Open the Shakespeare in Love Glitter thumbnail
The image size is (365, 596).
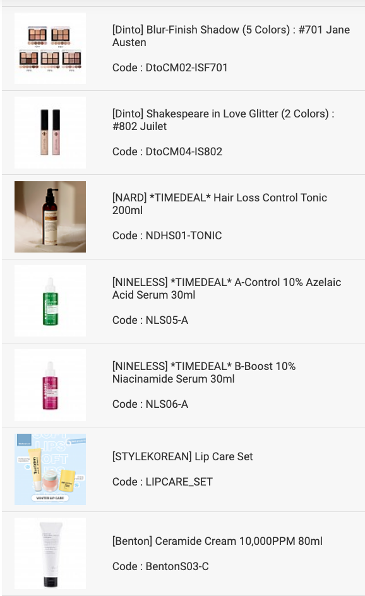[x=50, y=133]
